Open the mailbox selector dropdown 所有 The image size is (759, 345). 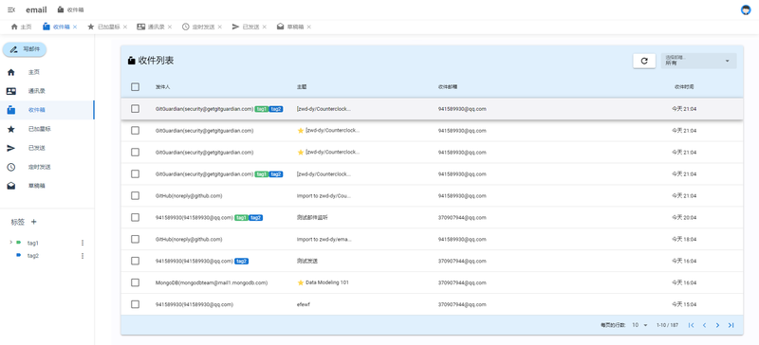coord(698,61)
